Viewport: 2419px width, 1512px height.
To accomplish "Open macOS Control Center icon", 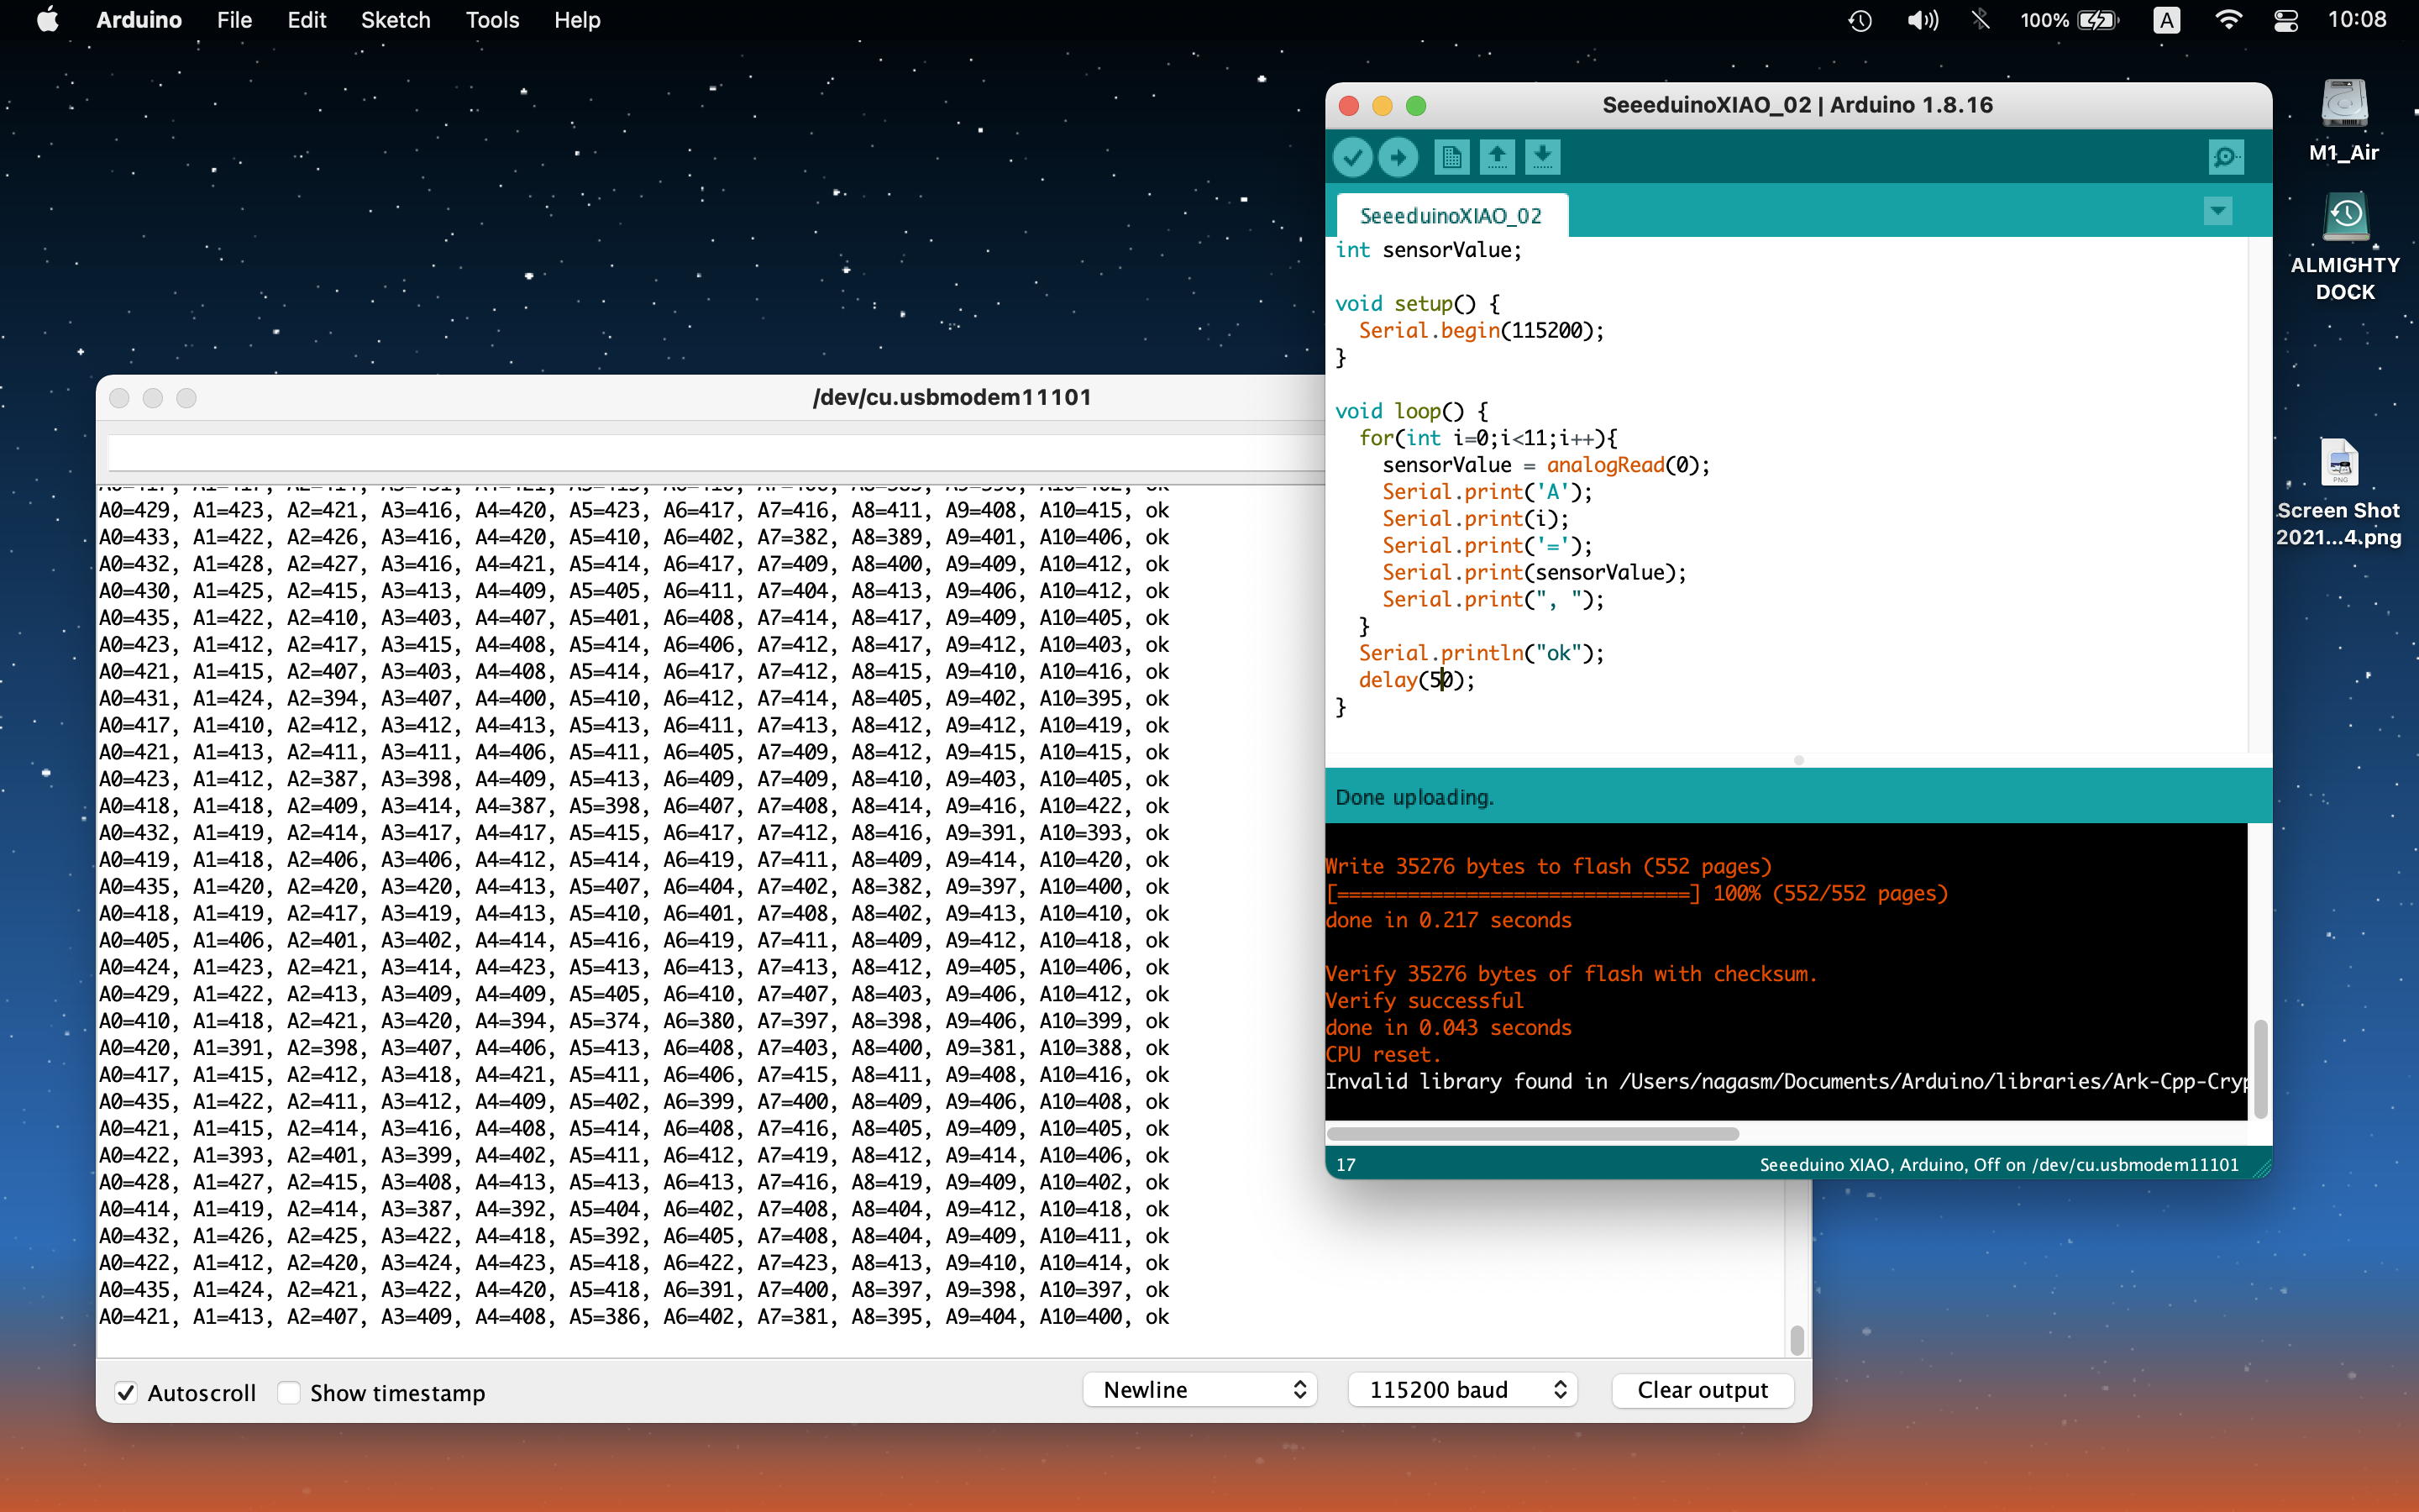I will (x=2286, y=20).
